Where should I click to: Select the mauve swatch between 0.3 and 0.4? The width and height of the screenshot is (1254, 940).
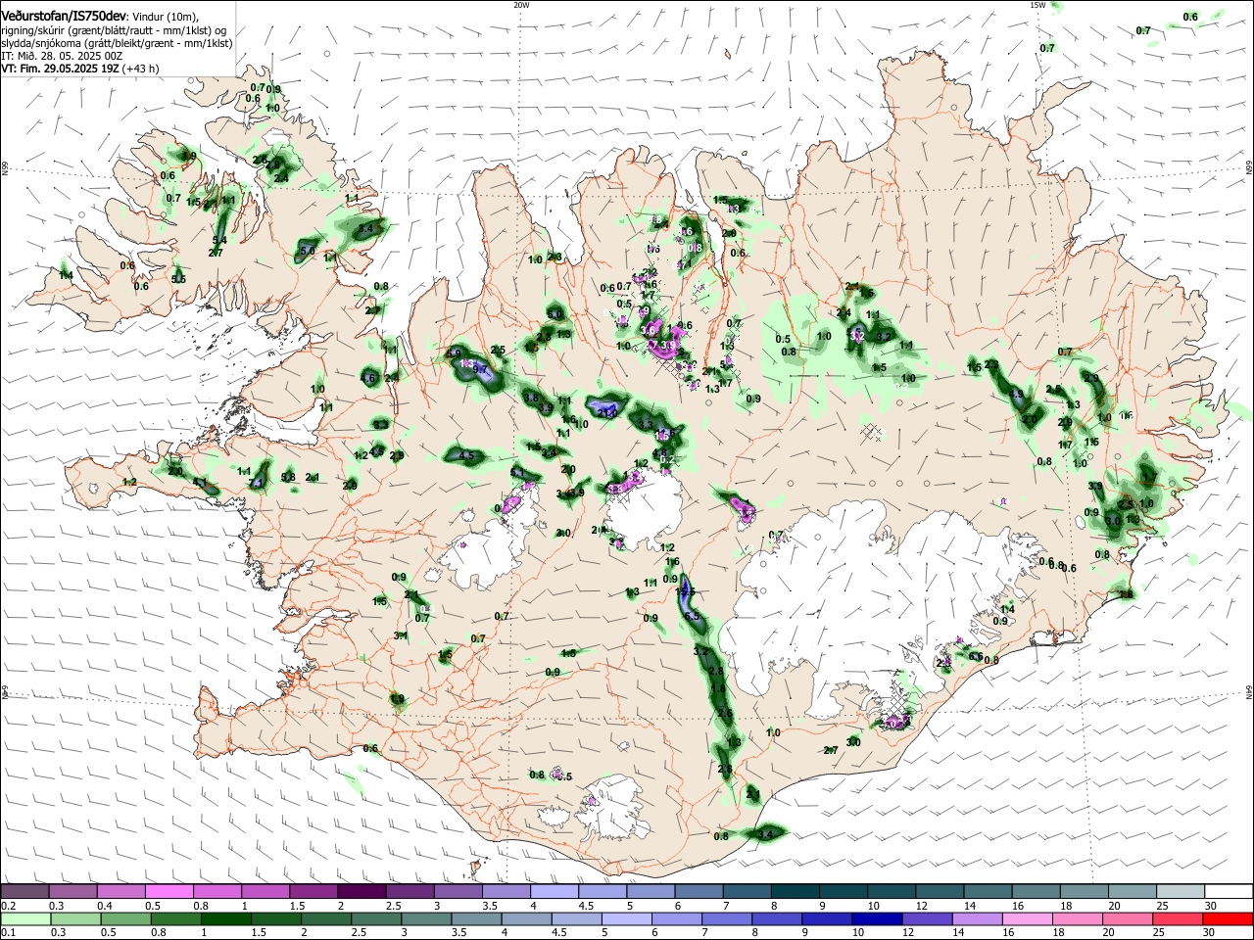(72, 892)
